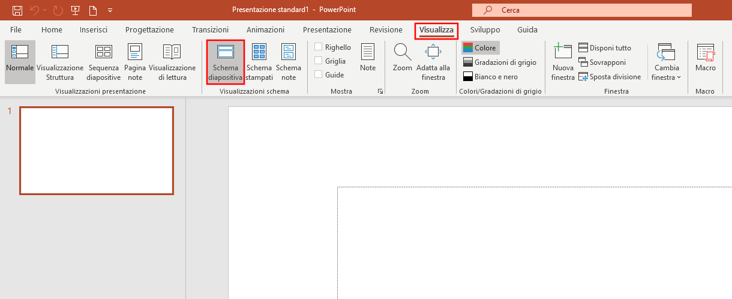The width and height of the screenshot is (732, 299).
Task: Open the Undo history dropdown arrow
Action: [44, 10]
